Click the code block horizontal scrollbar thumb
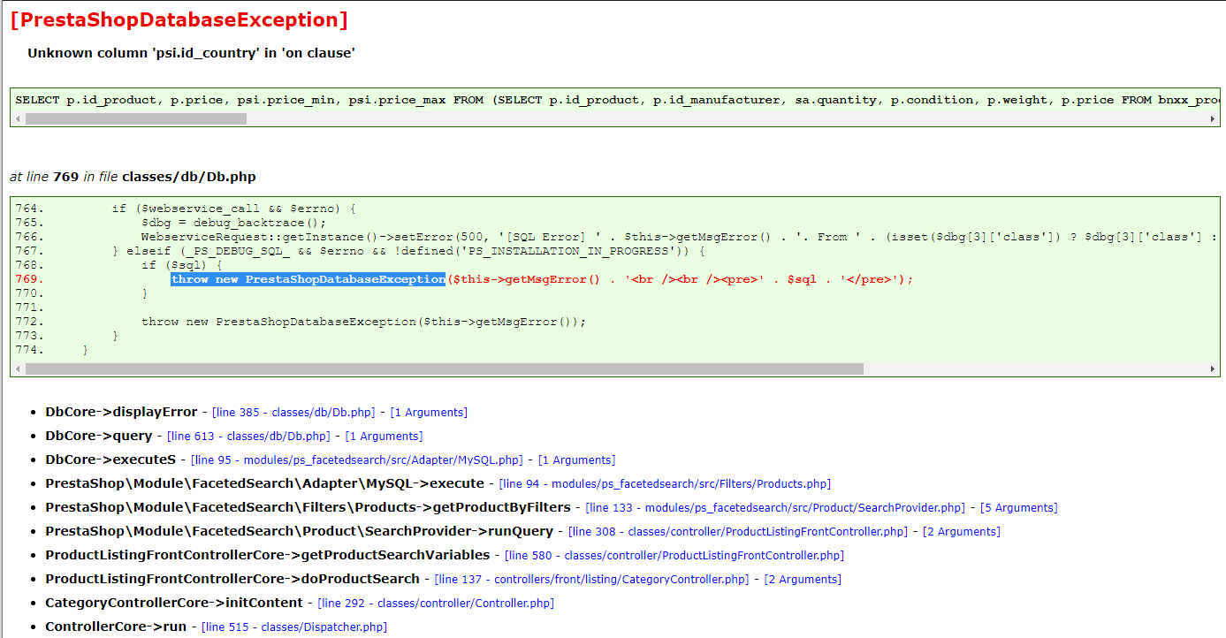The image size is (1226, 638). tap(445, 368)
